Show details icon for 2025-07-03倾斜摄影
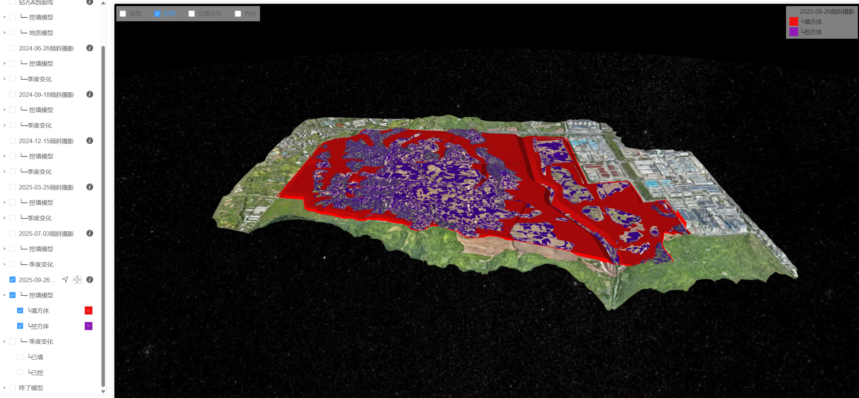The height and width of the screenshot is (398, 859). point(90,234)
